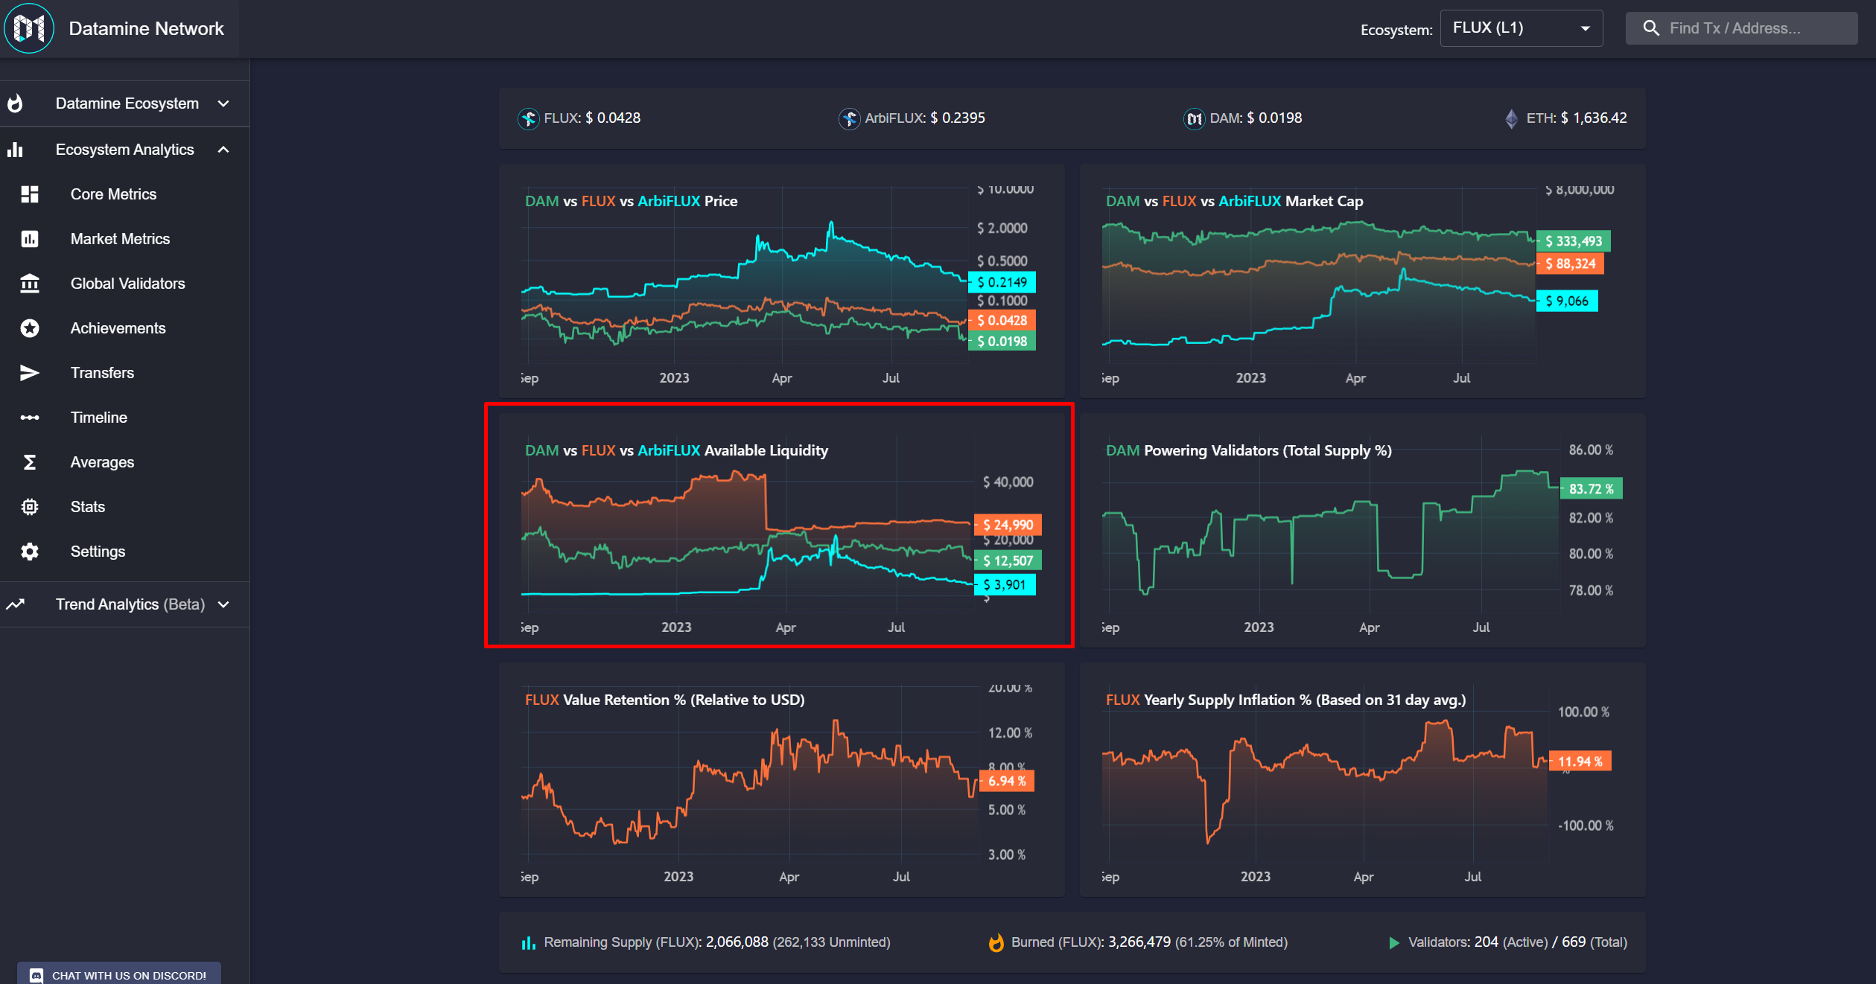Viewport: 1876px width, 984px height.
Task: Click the Burned (FLUX): 3,266,479 text
Action: pos(1090,942)
